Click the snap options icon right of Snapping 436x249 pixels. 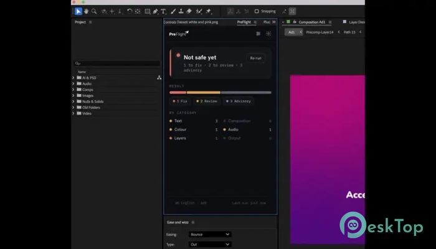click(284, 11)
